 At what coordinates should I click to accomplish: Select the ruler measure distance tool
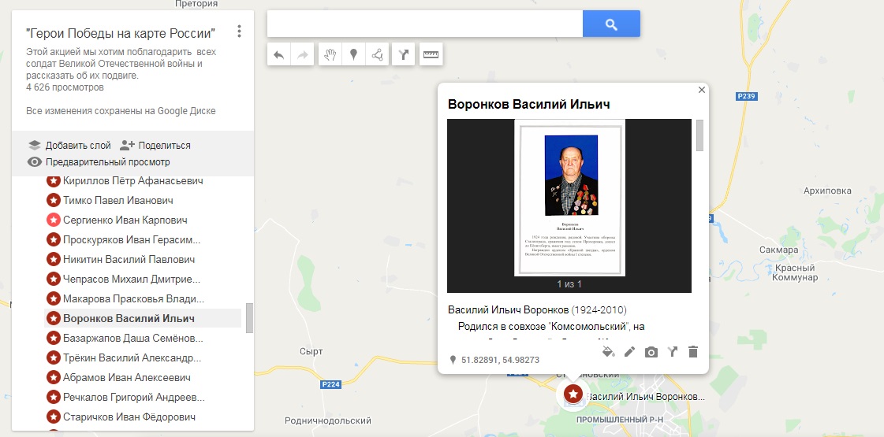431,54
